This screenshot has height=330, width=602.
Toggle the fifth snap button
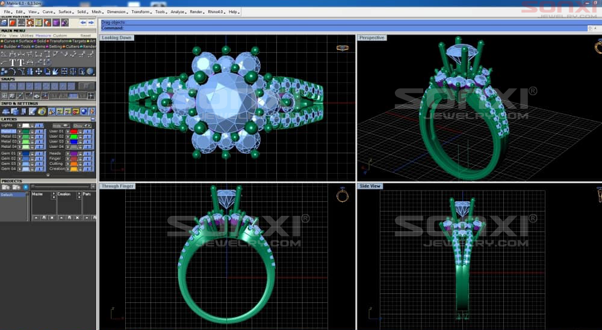[37, 86]
